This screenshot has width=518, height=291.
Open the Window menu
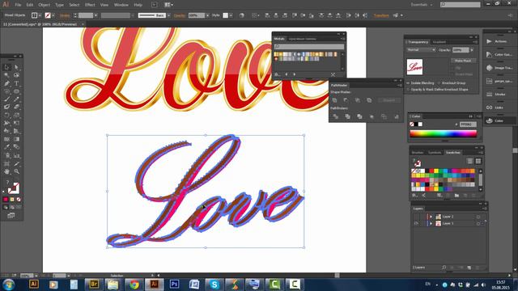click(x=121, y=5)
